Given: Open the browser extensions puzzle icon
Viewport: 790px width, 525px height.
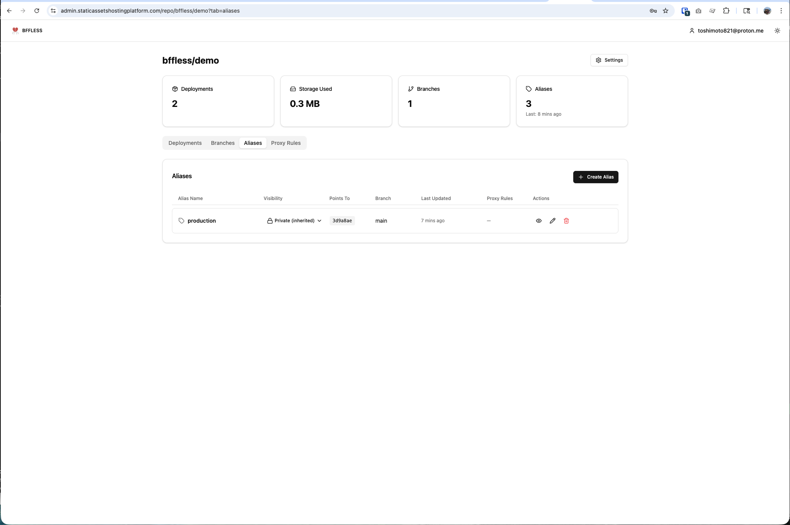Looking at the screenshot, I should coord(726,11).
